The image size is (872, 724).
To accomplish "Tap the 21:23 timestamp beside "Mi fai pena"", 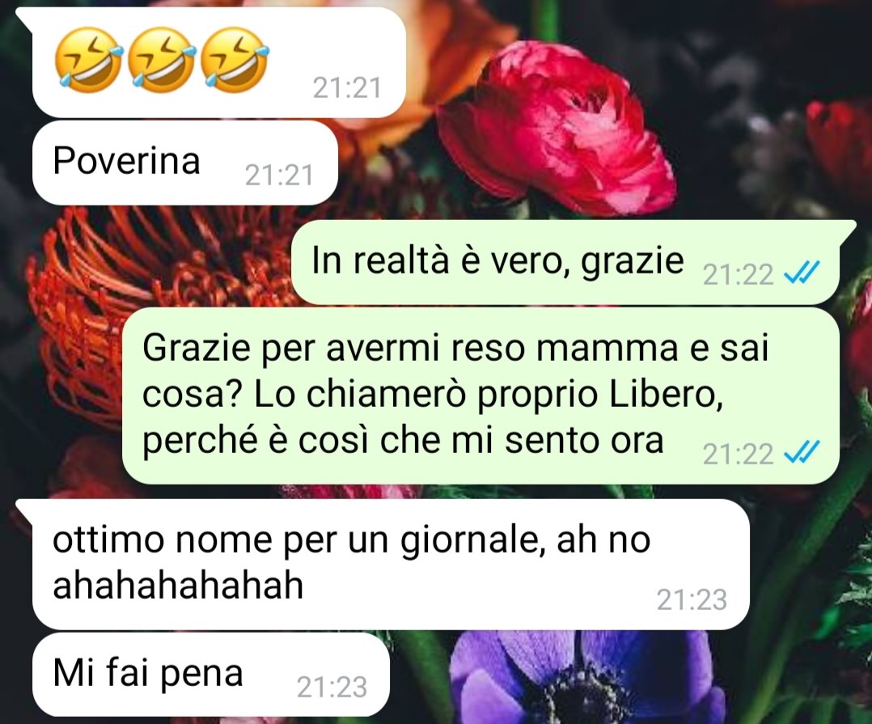I will 332,688.
